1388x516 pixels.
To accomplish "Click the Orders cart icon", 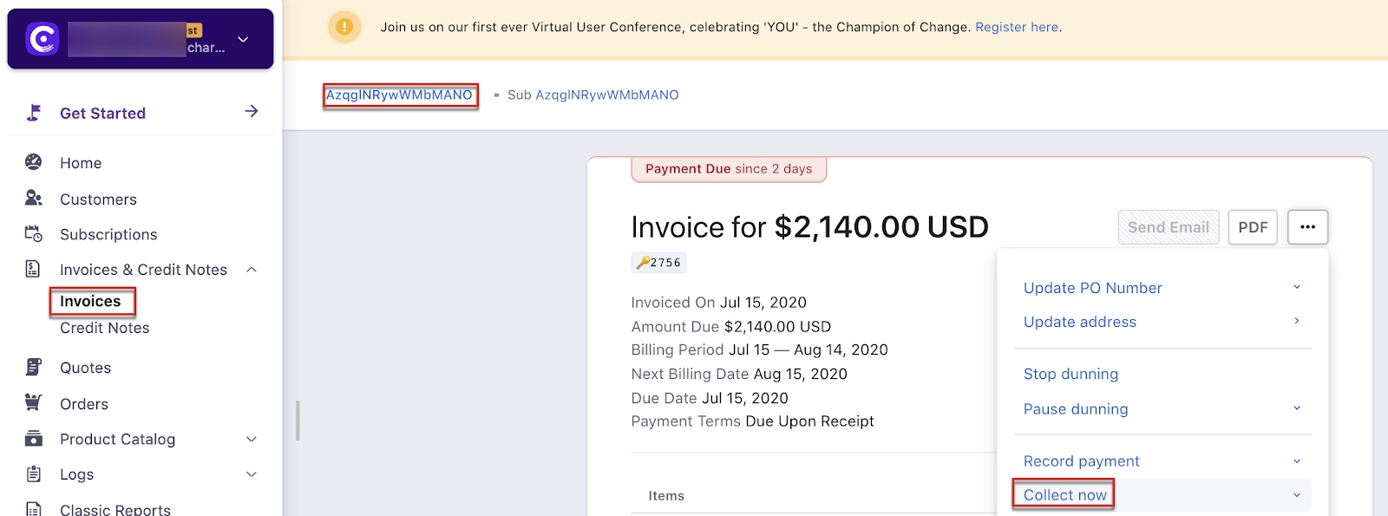I will click(34, 402).
